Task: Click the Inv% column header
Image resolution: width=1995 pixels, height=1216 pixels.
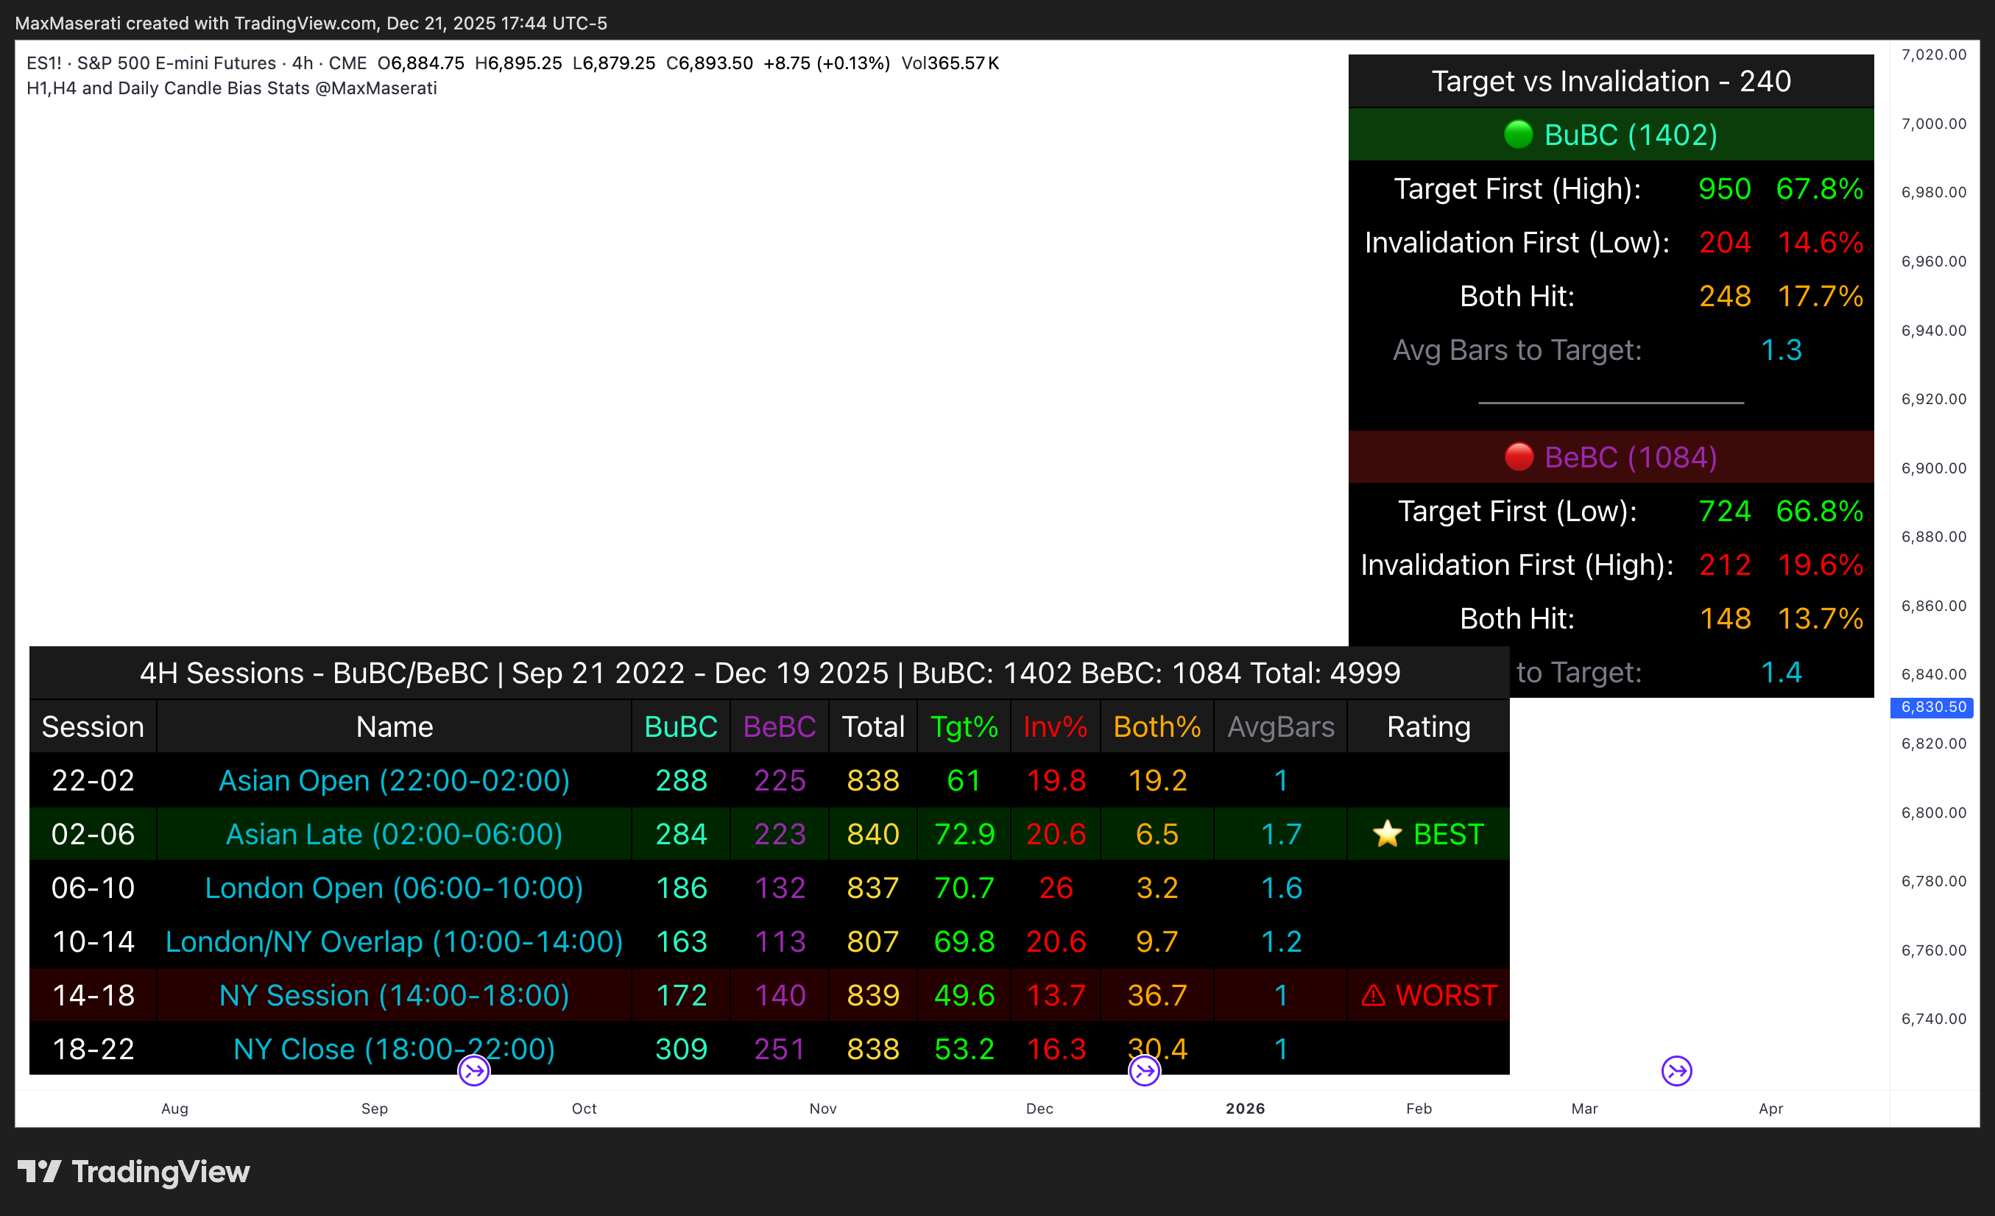Action: 1055,727
